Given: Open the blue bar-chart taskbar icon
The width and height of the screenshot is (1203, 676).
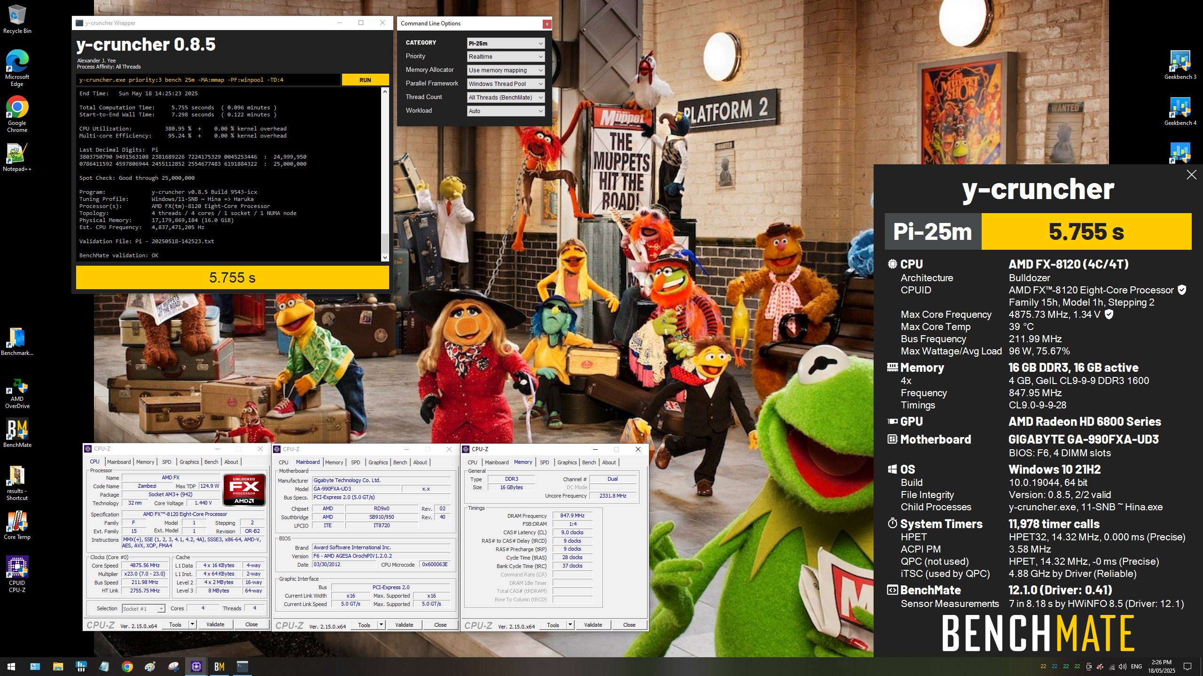Looking at the screenshot, I should pos(81,666).
